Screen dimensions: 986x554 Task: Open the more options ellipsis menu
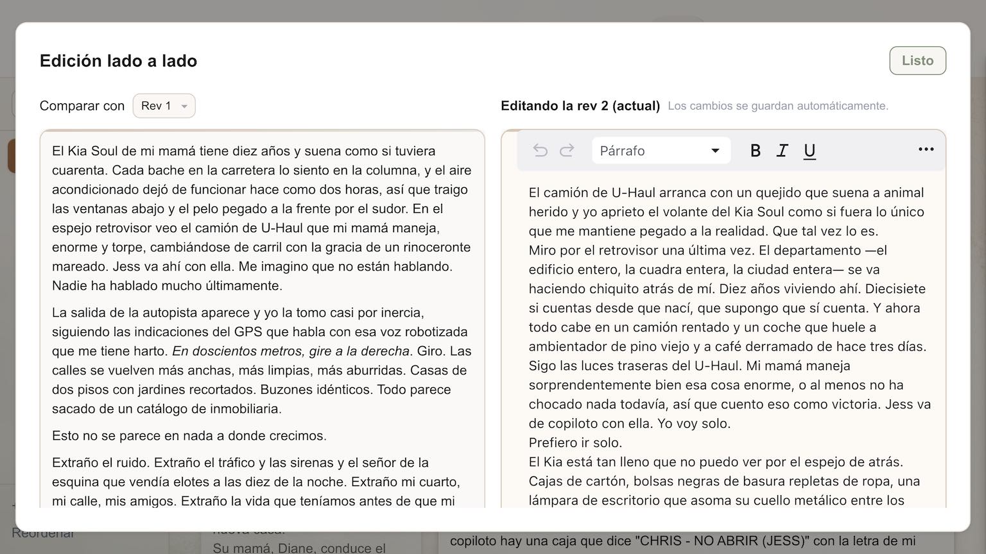[x=926, y=149]
